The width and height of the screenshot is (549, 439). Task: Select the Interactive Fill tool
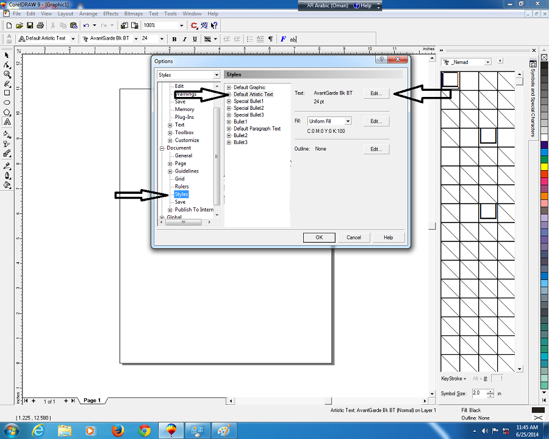(x=7, y=134)
